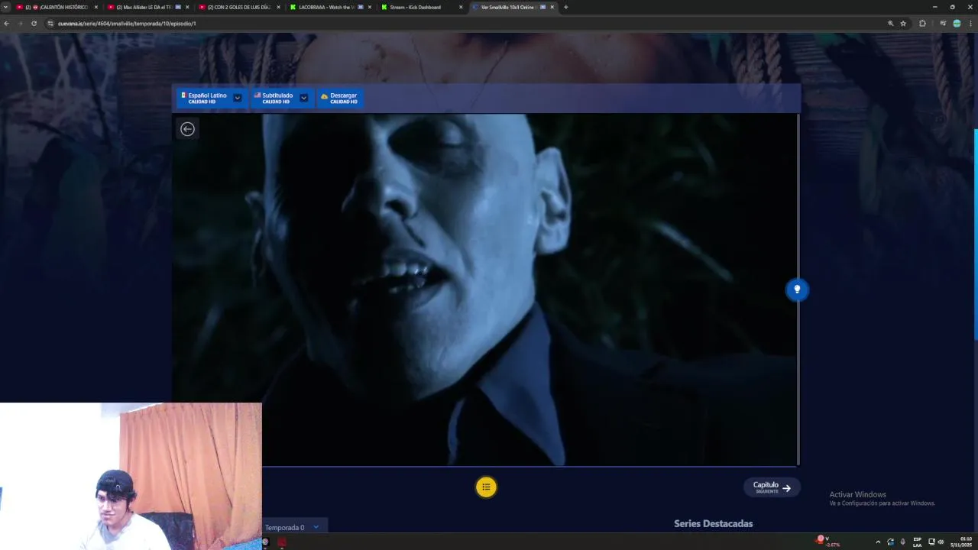Image resolution: width=978 pixels, height=550 pixels.
Task: Click the red app icon on the taskbar
Action: point(282,542)
